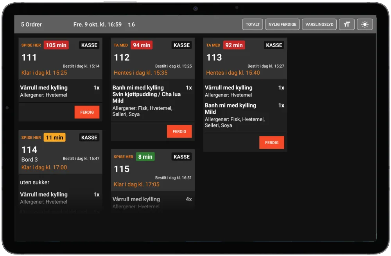
Task: Click the KASSE tag on order 112
Action: pyautogui.click(x=181, y=45)
